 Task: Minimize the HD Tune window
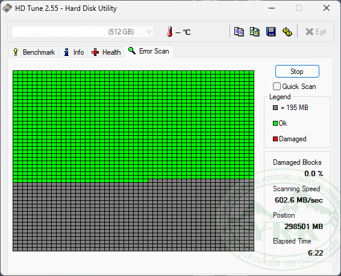pyautogui.click(x=272, y=8)
